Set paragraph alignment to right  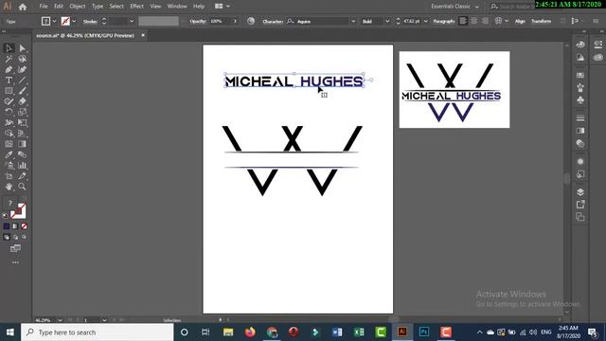pos(485,21)
